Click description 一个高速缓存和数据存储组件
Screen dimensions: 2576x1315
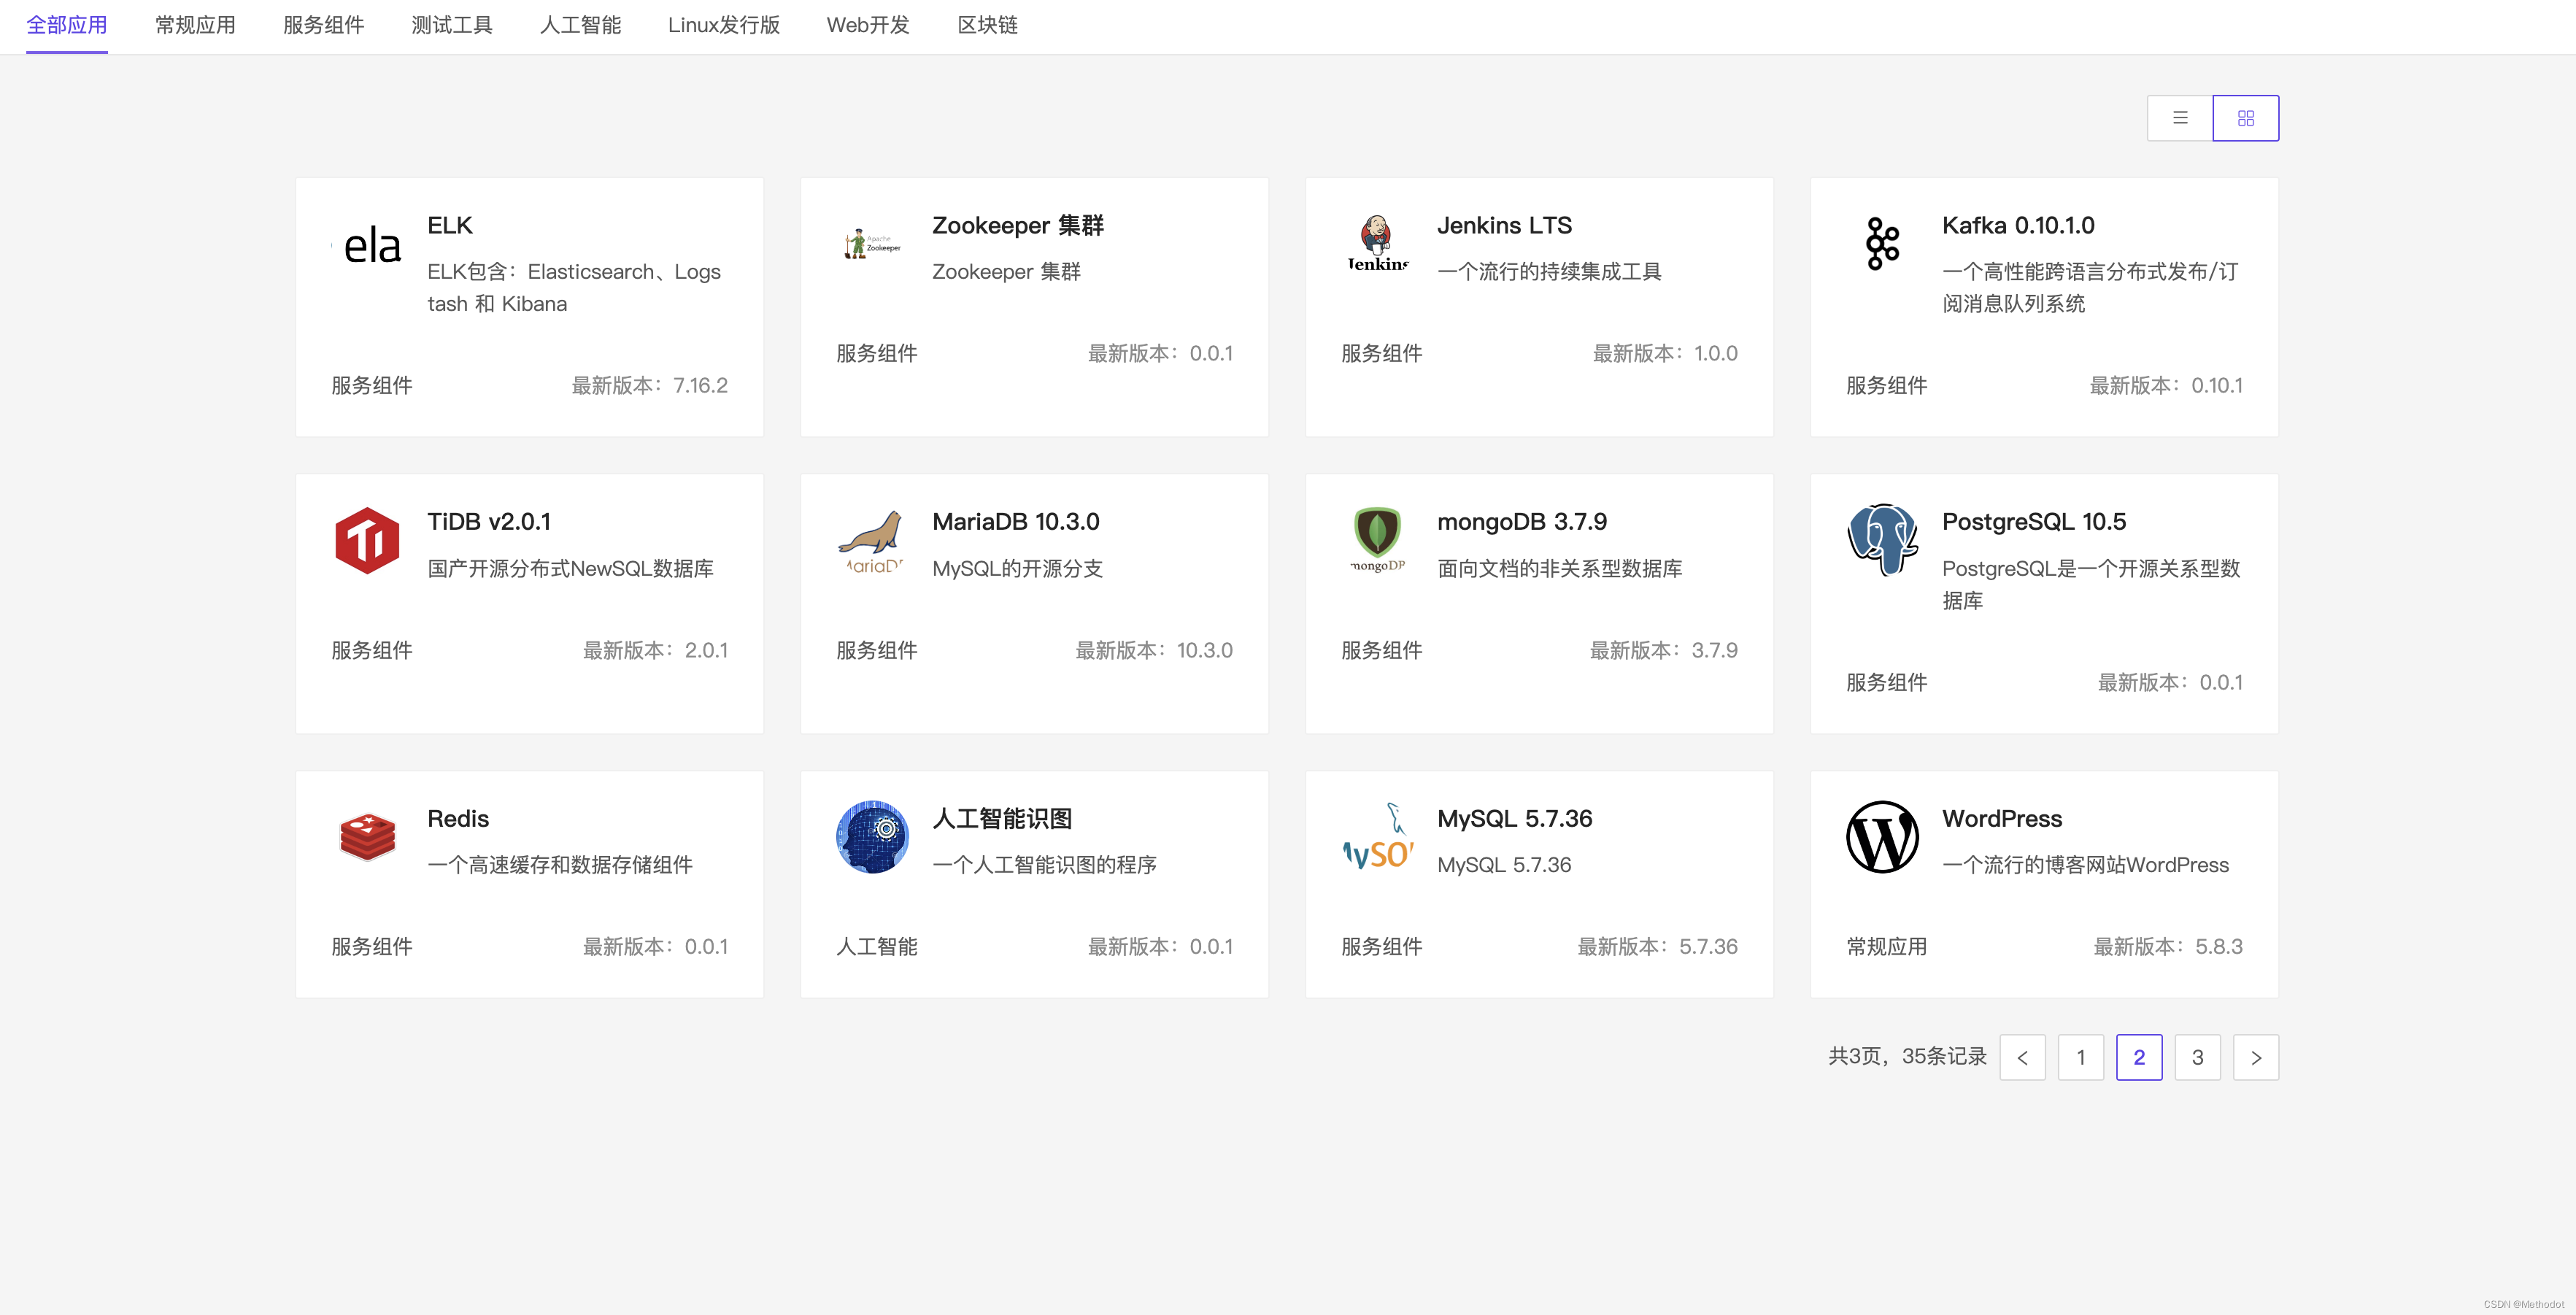coord(560,864)
